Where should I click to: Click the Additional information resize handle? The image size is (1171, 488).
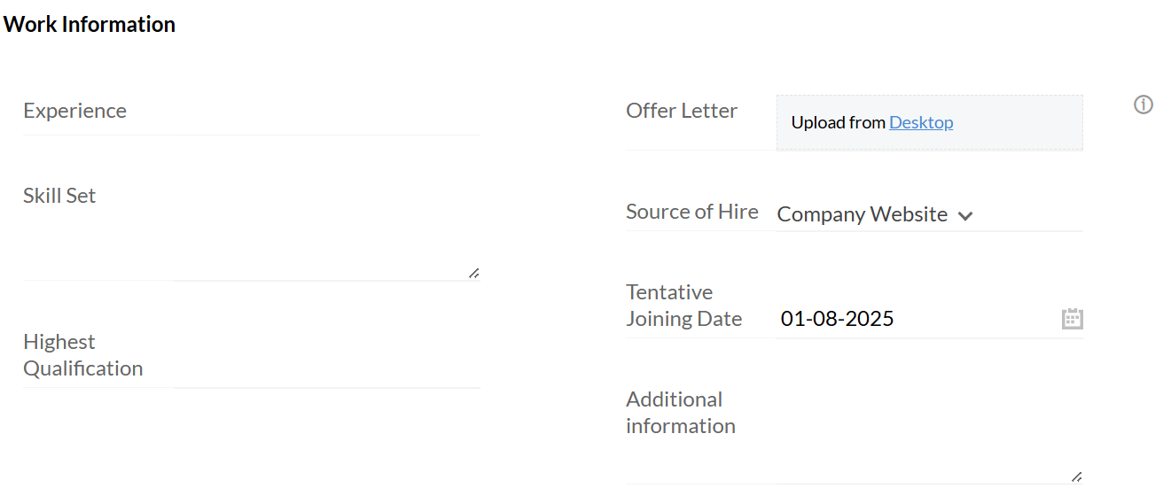[x=1076, y=476]
